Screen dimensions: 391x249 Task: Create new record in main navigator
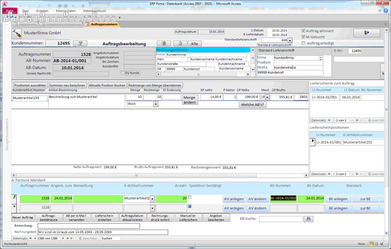point(72,239)
